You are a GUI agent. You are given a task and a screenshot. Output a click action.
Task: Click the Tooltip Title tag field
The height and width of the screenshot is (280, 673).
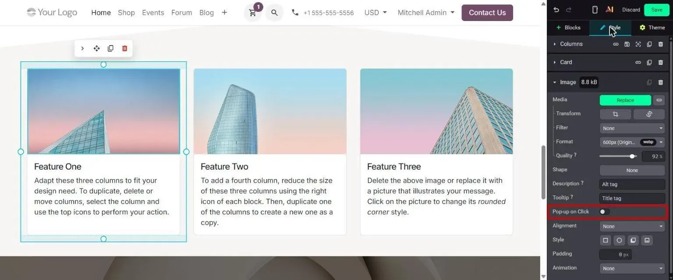[x=632, y=198]
